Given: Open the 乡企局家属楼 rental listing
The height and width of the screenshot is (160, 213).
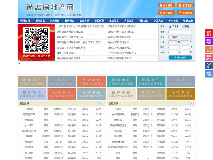Looking at the screenshot, I should [118, 114].
